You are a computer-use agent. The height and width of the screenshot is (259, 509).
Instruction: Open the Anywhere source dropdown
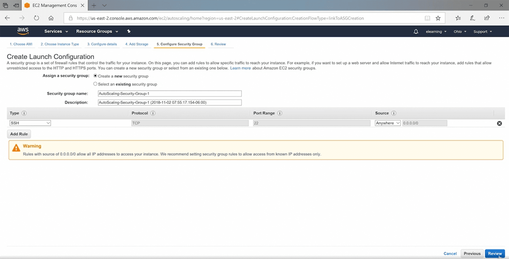(x=387, y=123)
